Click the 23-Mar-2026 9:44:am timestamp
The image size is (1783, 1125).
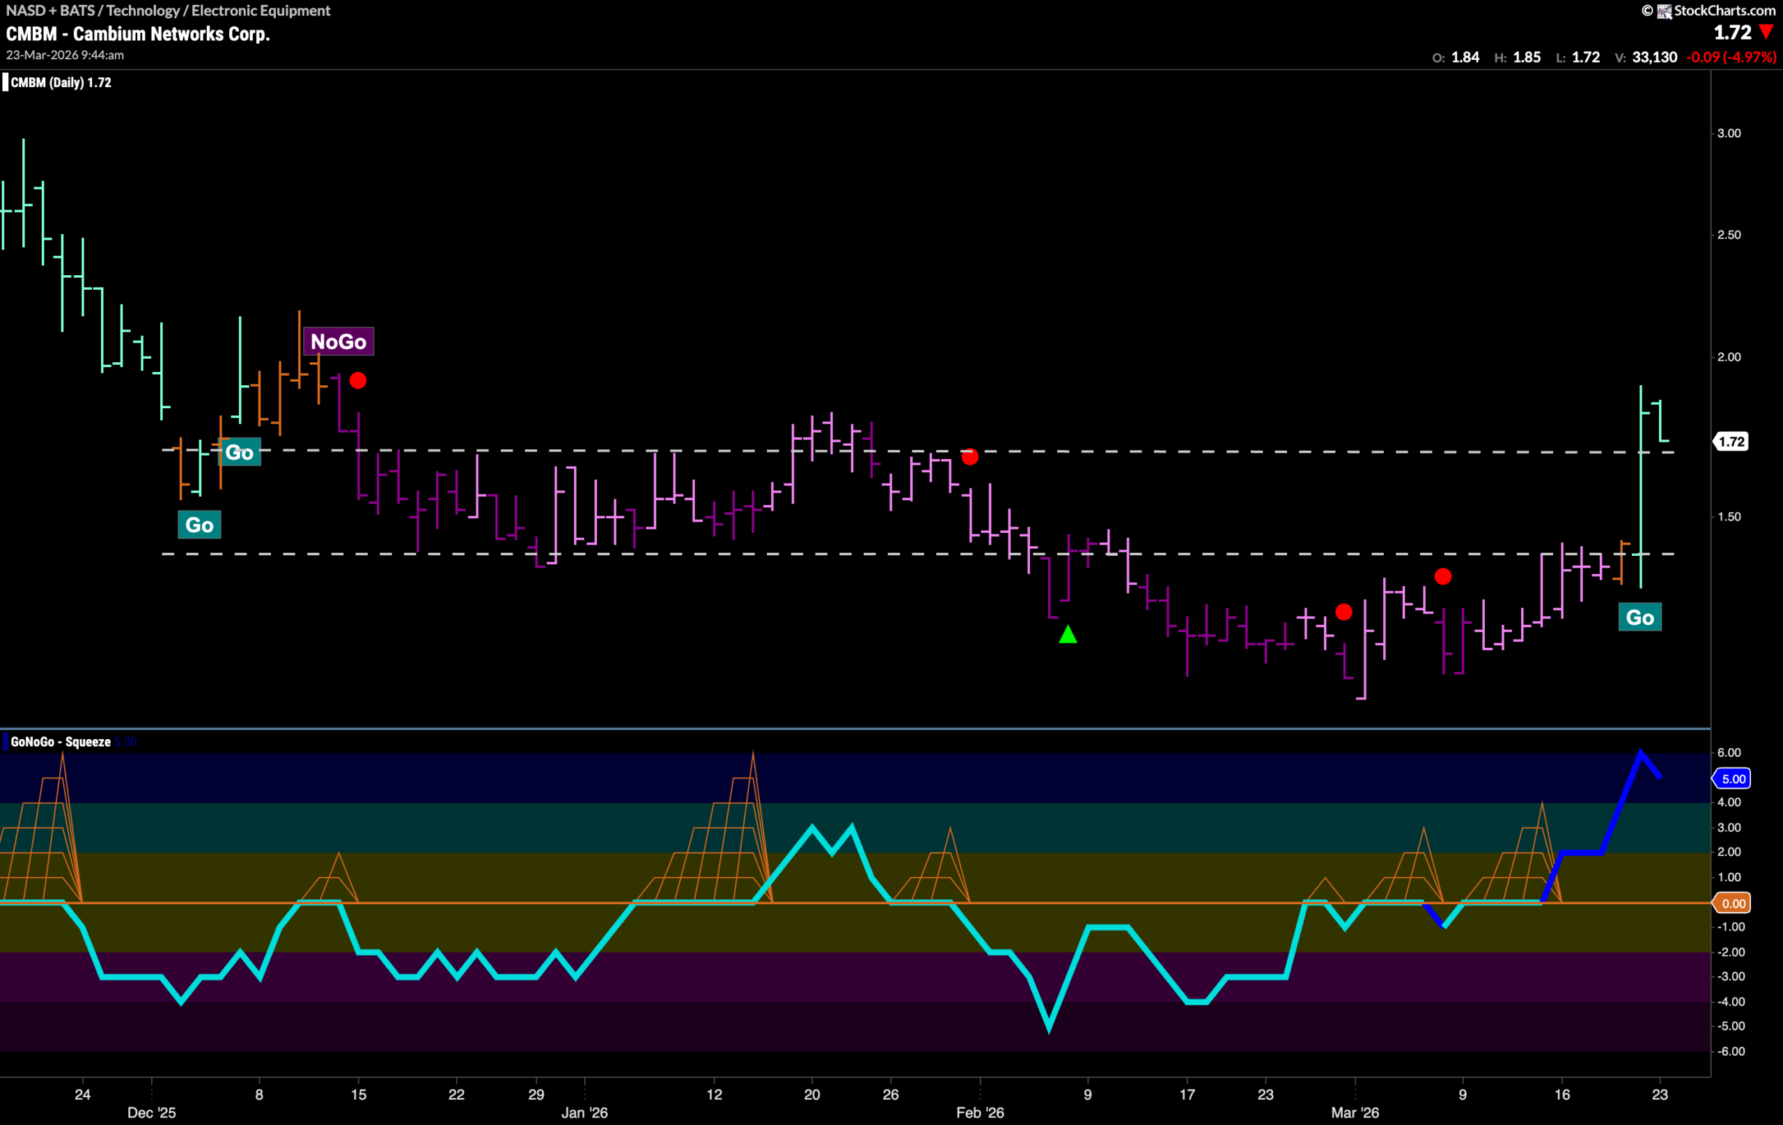[65, 55]
